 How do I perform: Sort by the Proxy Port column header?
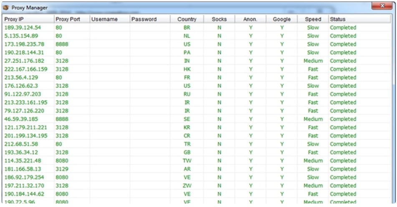click(72, 19)
